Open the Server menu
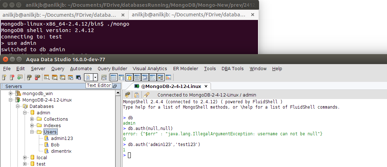 (38, 69)
